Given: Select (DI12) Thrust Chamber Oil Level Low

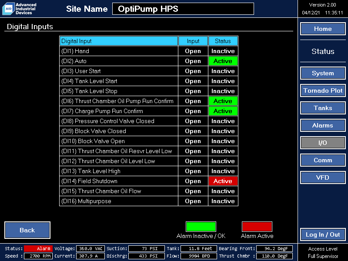Looking at the screenshot, I should click(108, 161).
